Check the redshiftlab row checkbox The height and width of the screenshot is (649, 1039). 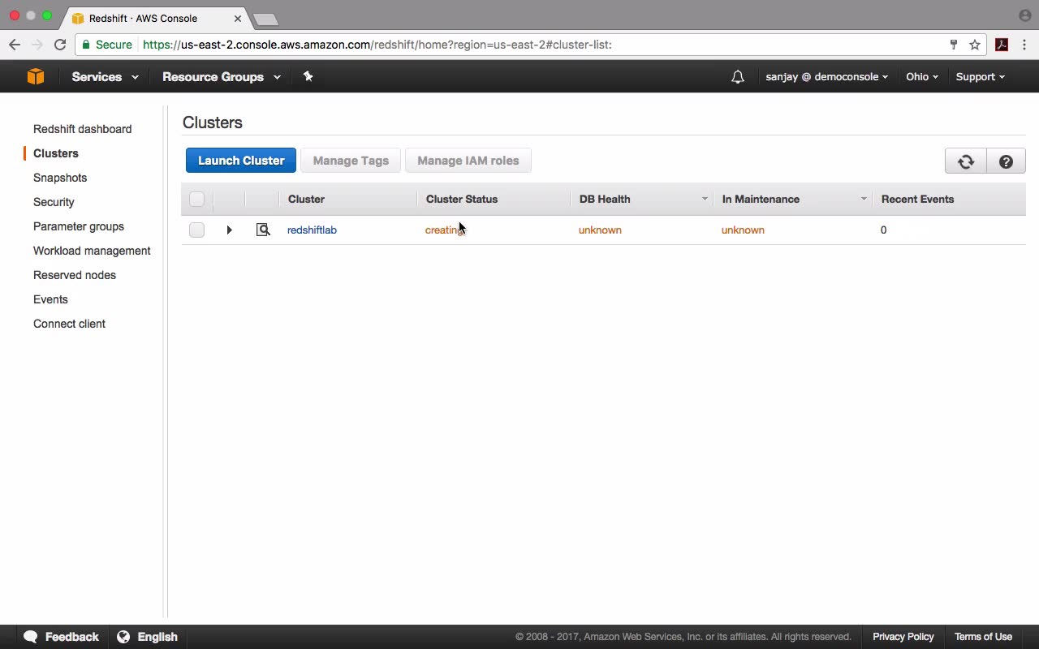coord(196,230)
